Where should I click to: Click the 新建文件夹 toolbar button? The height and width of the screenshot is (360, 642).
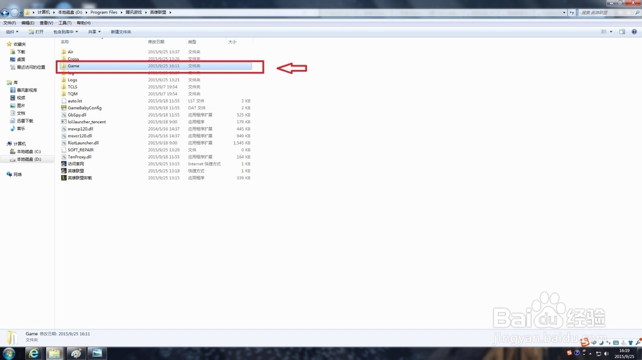121,32
